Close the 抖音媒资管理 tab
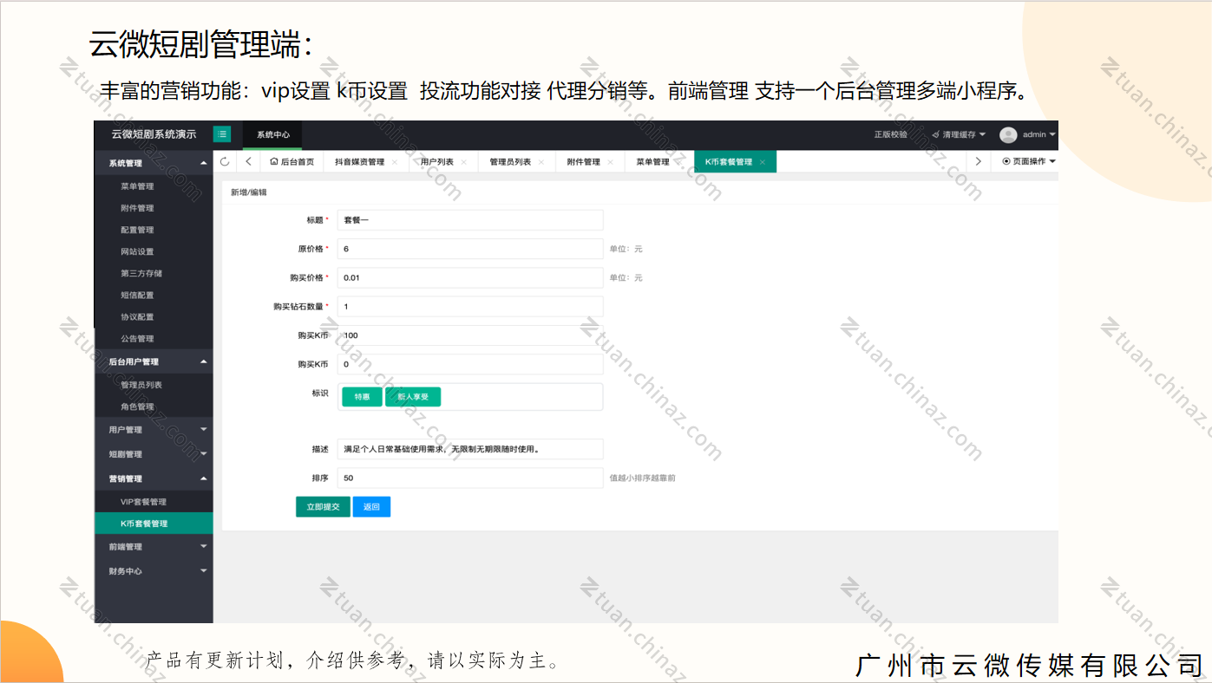Screen dimensions: 1212x683 [394, 162]
